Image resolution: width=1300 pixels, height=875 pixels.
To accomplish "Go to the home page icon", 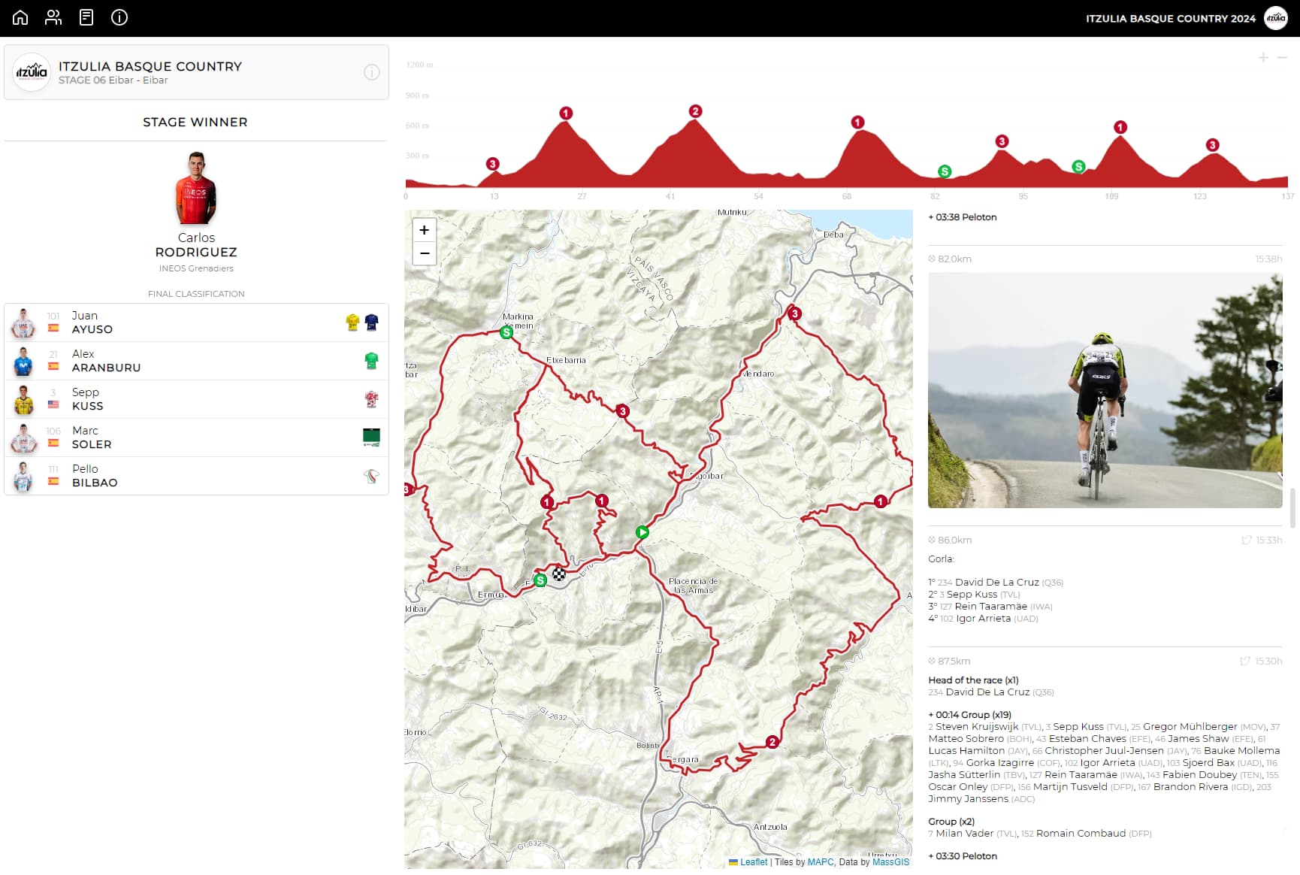I will (20, 17).
